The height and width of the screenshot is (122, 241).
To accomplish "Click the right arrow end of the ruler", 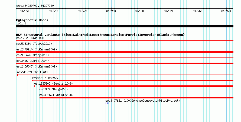I will point(233,9).
